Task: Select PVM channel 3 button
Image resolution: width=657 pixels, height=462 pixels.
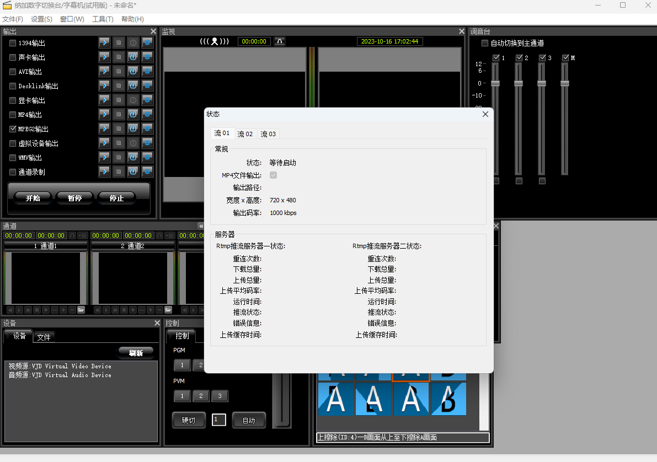Action: tap(220, 396)
